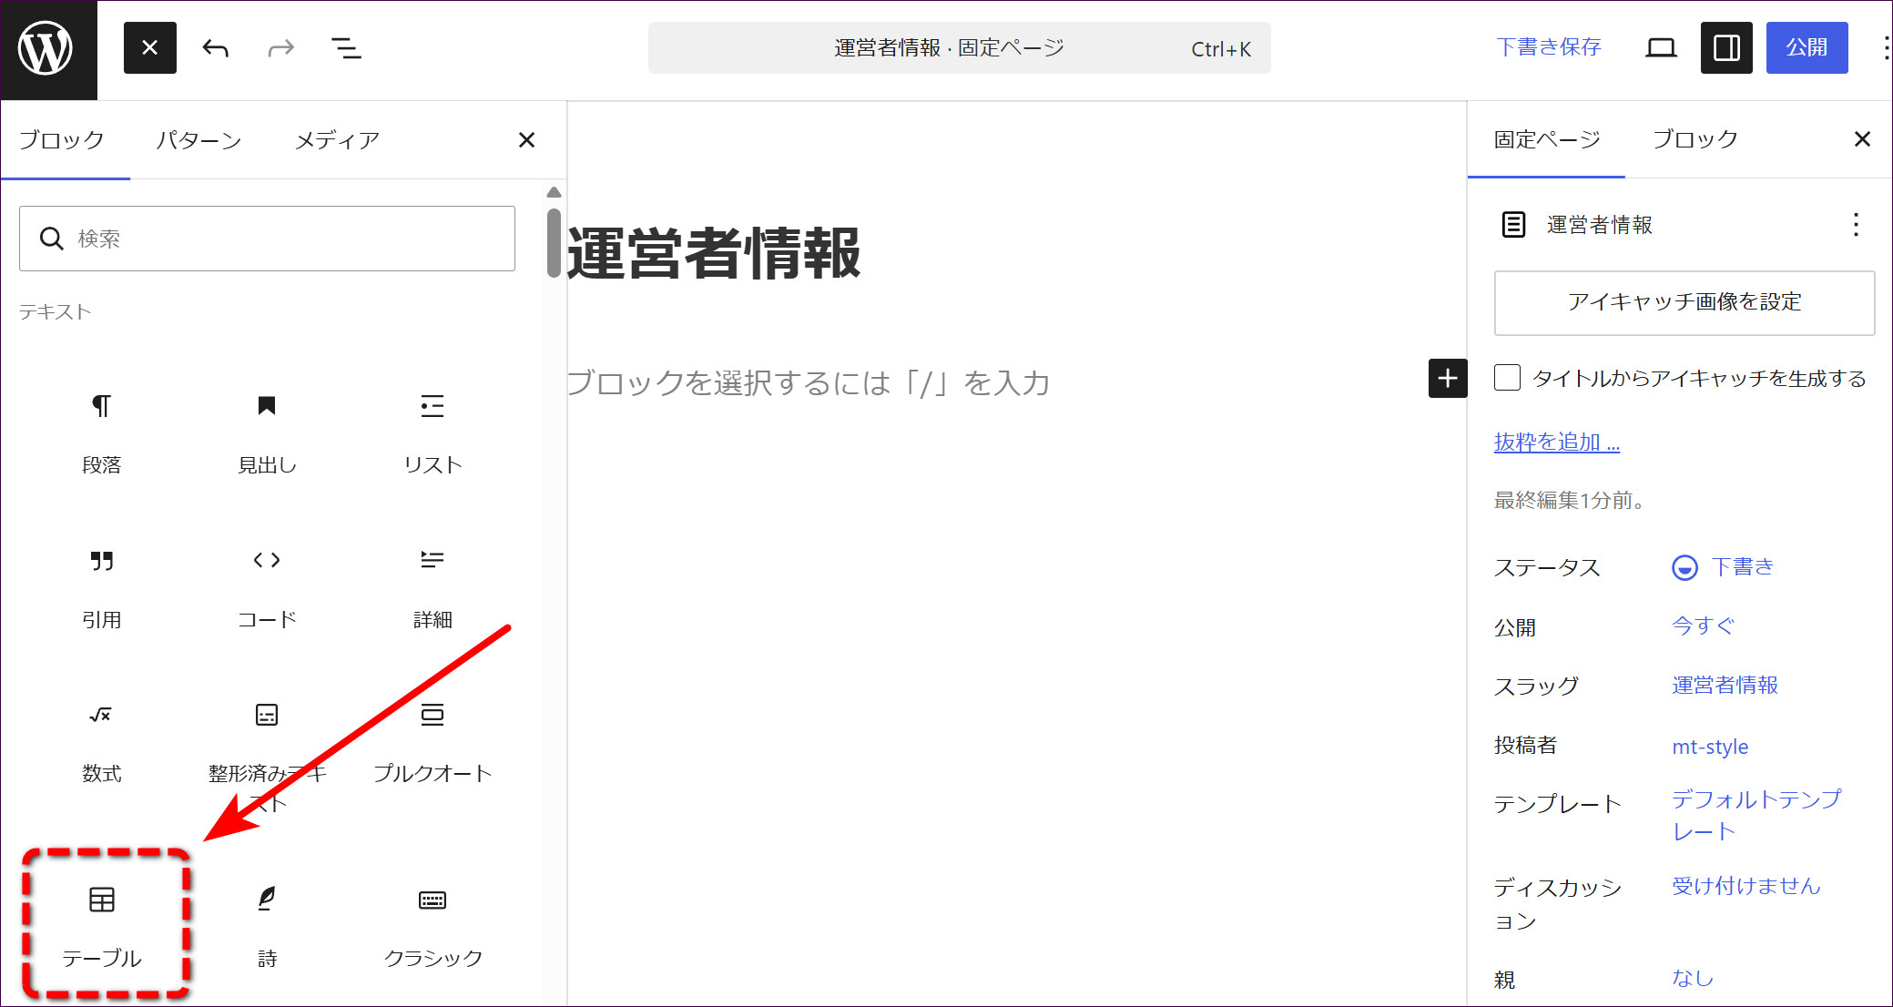Enable generating eyecatch from title checkbox
Screen dimensions: 1893x1007
pos(1507,378)
